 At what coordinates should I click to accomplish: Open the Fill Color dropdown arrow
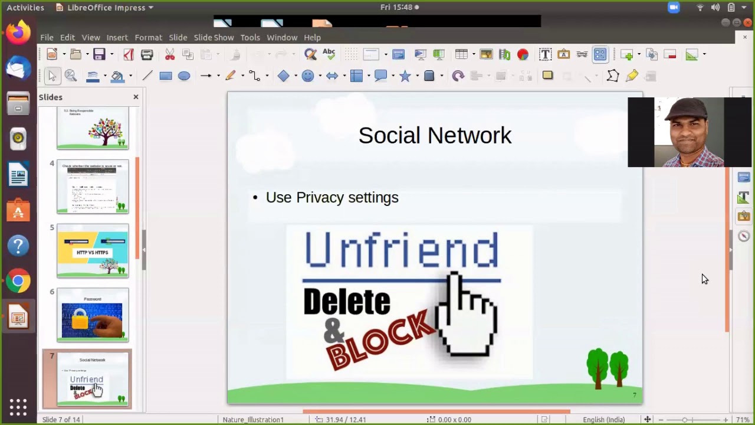pyautogui.click(x=130, y=76)
